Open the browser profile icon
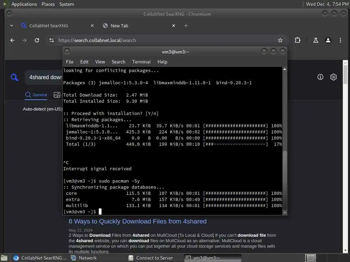 (328, 40)
